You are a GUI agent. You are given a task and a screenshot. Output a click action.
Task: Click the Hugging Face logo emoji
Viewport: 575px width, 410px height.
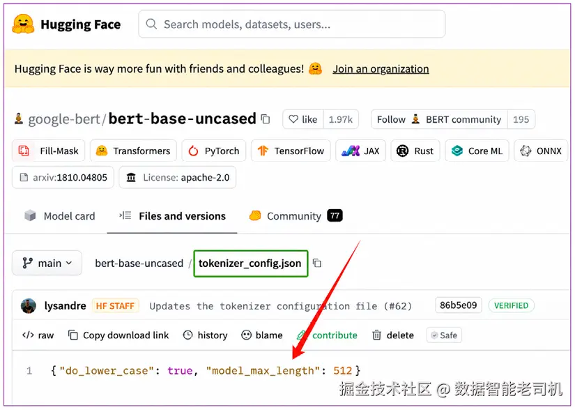tap(23, 24)
